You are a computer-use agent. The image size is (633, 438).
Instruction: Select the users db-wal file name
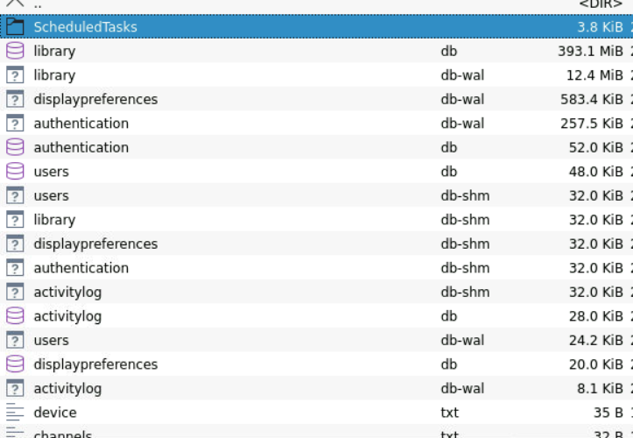pos(51,340)
